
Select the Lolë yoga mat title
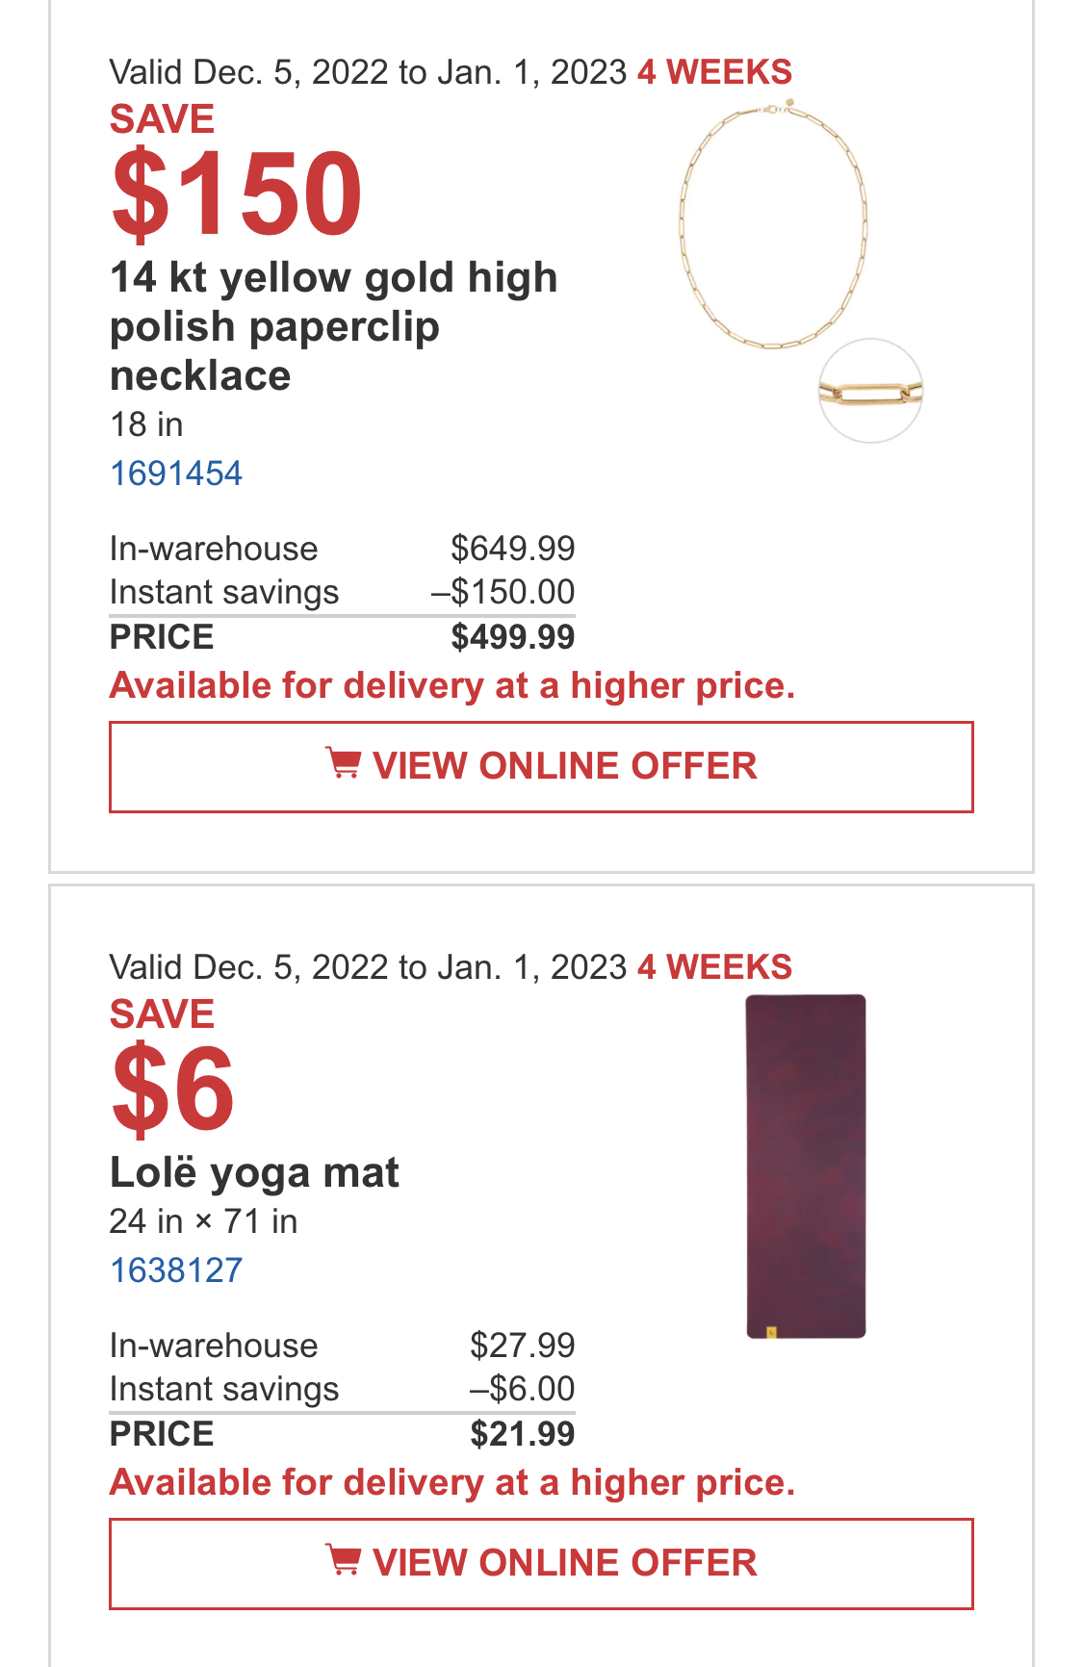tap(254, 1172)
